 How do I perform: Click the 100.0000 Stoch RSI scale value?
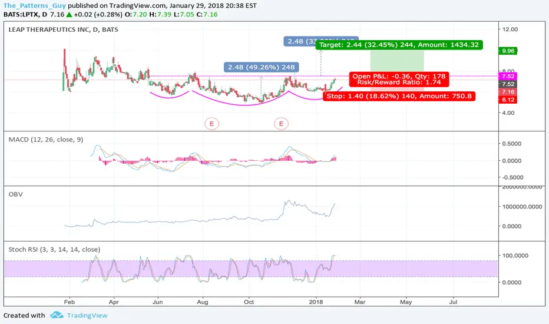pyautogui.click(x=515, y=256)
